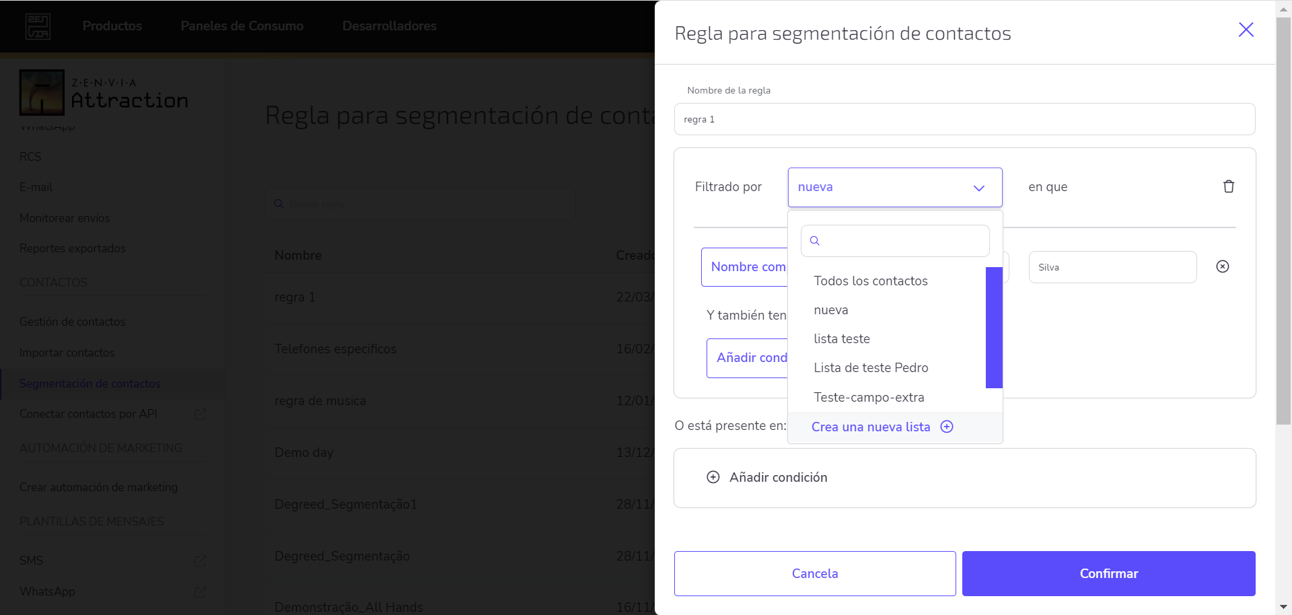Click the plus icon beside Crea una nueva lista
Screen dimensions: 1292x615
947,427
